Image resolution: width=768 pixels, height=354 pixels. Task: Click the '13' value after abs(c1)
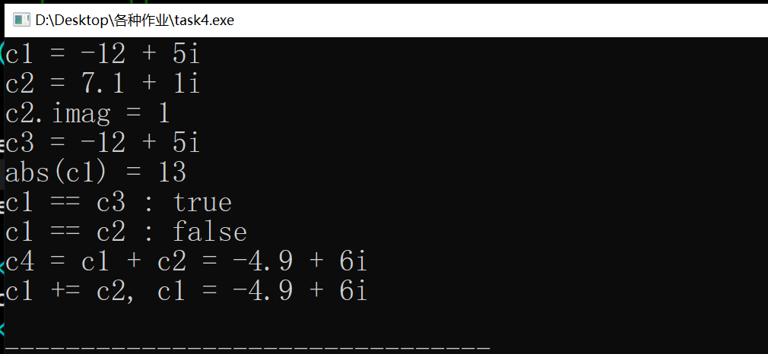tap(172, 172)
